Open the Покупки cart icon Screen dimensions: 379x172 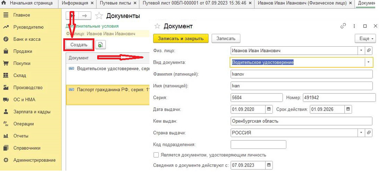pyautogui.click(x=6, y=64)
